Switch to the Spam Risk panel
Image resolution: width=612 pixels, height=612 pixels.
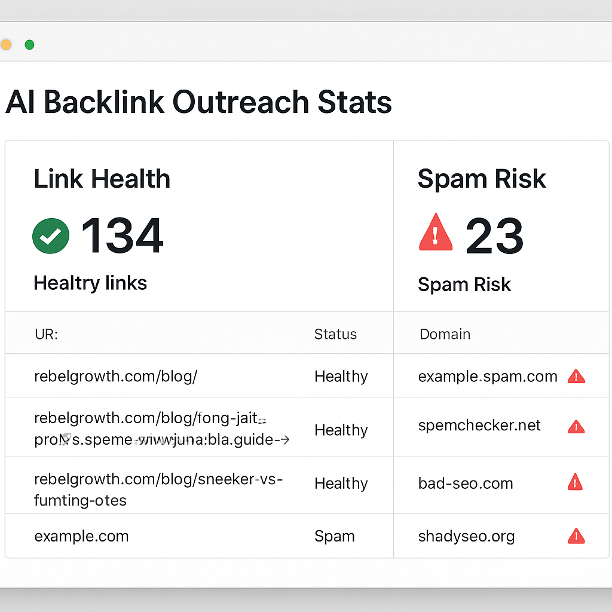click(x=482, y=178)
